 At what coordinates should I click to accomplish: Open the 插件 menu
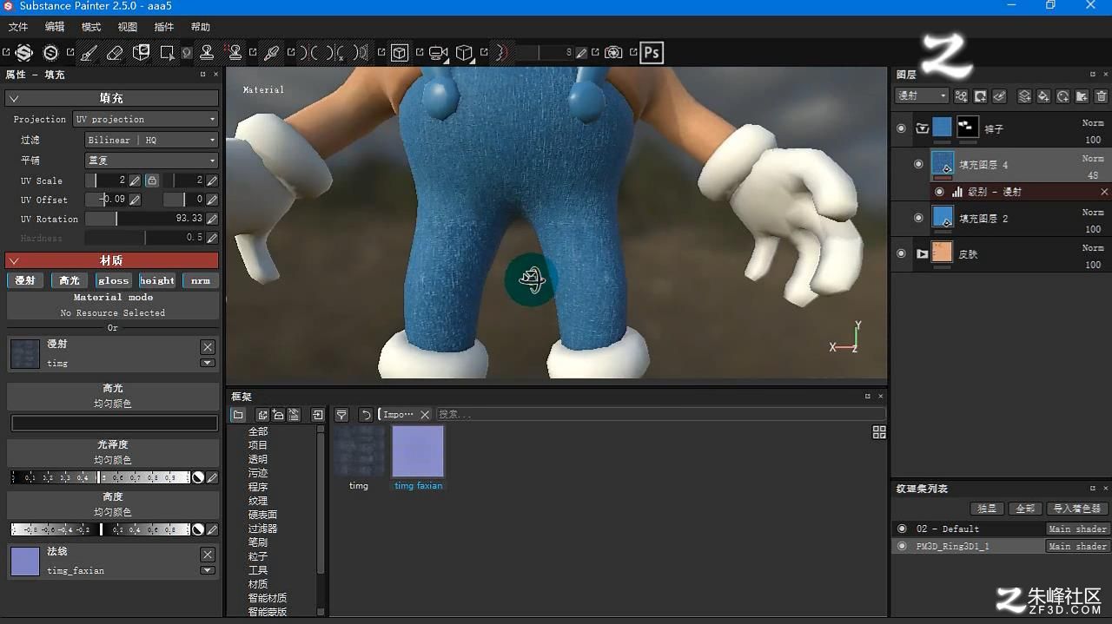164,27
